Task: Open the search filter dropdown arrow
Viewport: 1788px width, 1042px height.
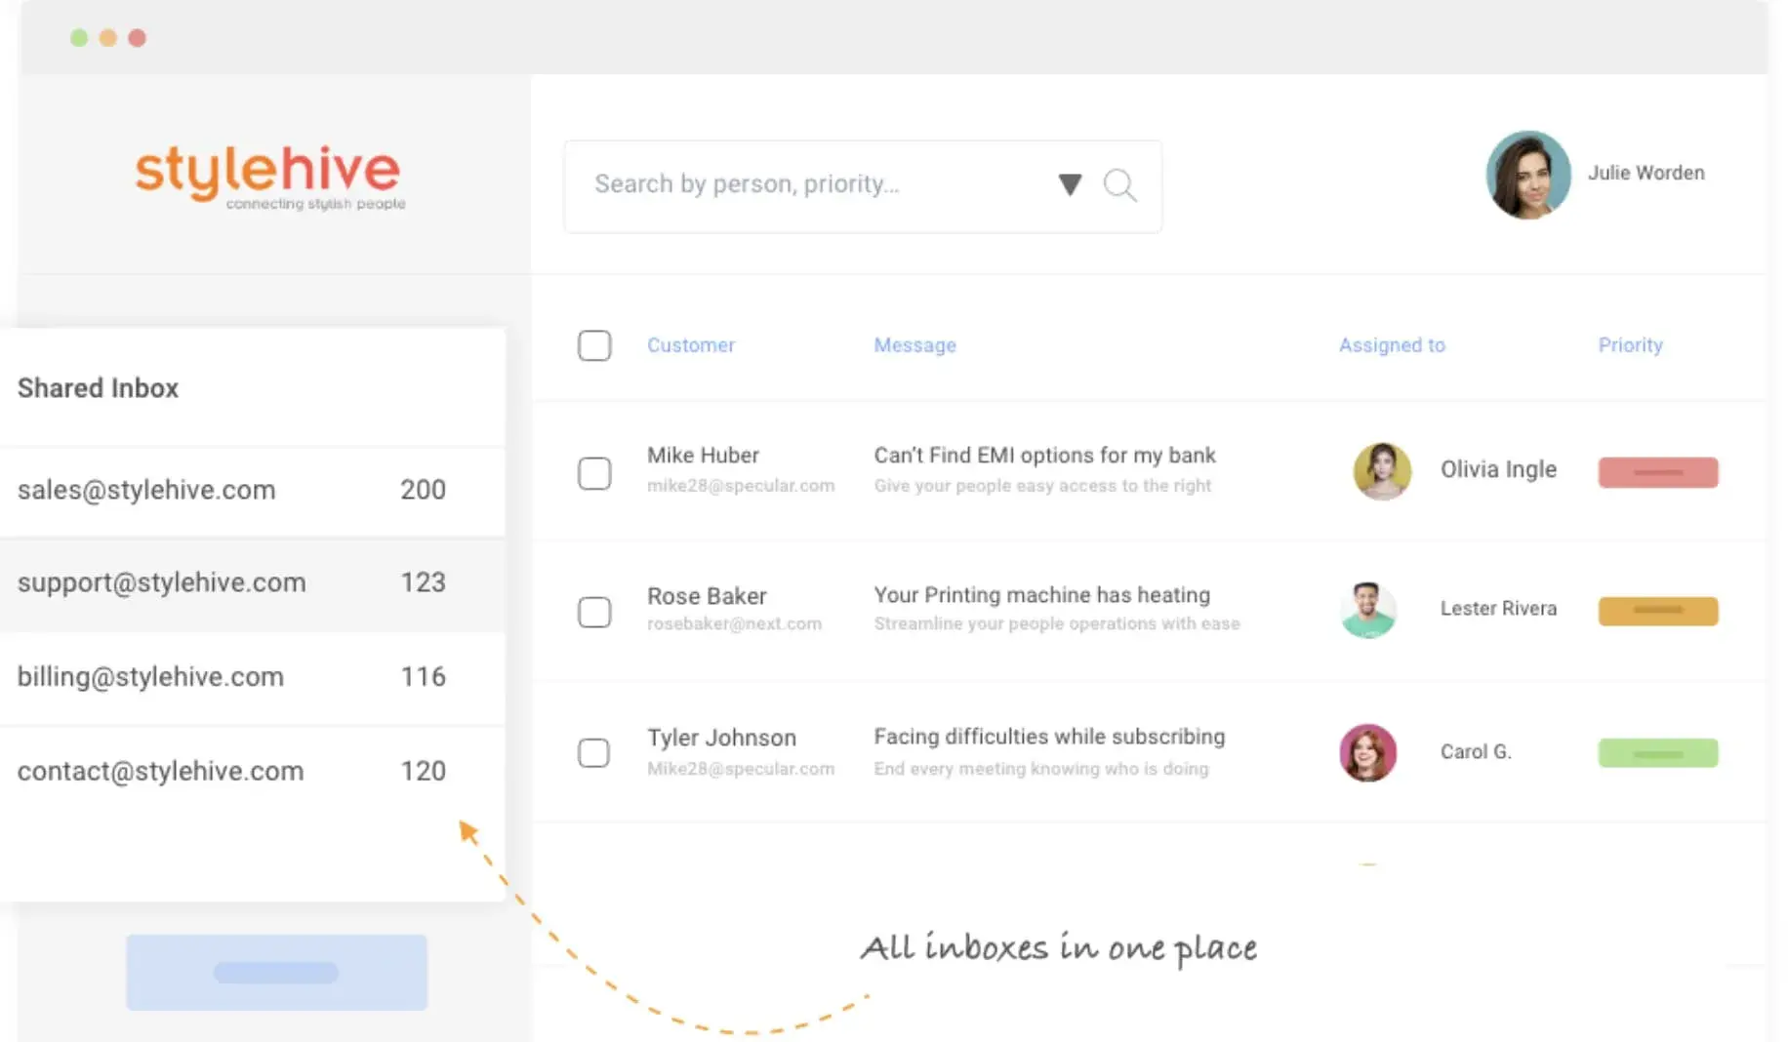Action: pyautogui.click(x=1070, y=184)
